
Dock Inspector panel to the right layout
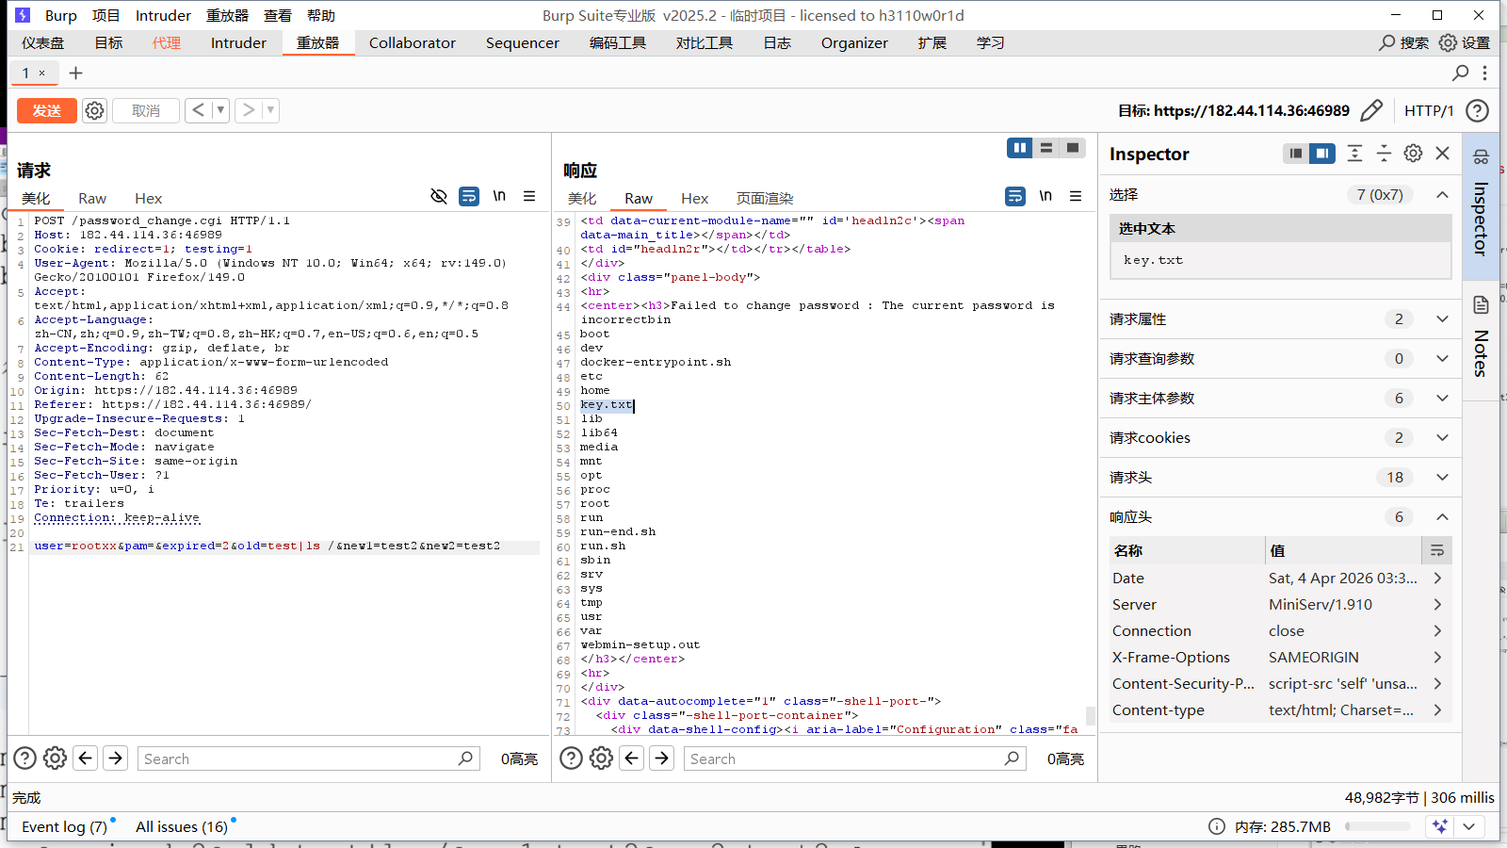(x=1322, y=153)
